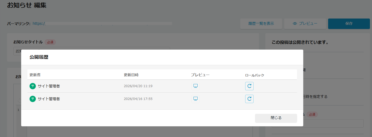Viewport: 372px width, 137px height.
Task: Close the dialog with the 閉じる button
Action: (276, 118)
